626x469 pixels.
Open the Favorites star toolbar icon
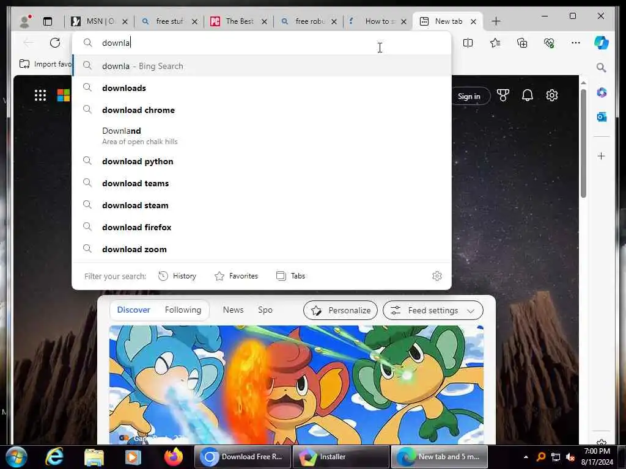pyautogui.click(x=495, y=43)
